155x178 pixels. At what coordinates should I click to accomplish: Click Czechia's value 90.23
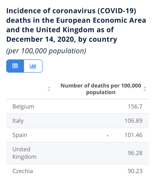135,171
